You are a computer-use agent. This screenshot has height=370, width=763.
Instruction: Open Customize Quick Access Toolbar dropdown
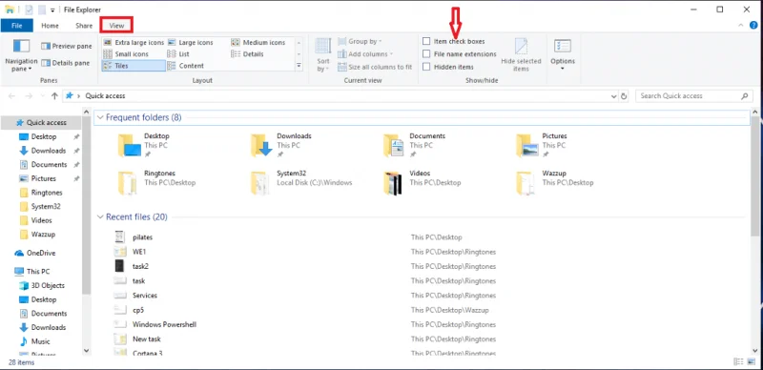[52, 10]
